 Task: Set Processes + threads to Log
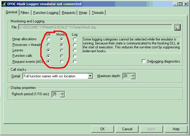point(75,45)
